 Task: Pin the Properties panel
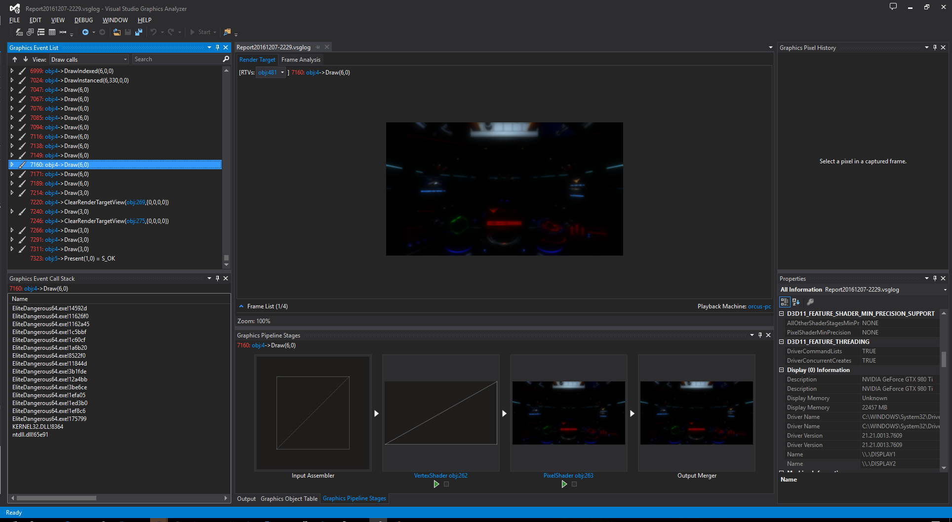(x=935, y=278)
